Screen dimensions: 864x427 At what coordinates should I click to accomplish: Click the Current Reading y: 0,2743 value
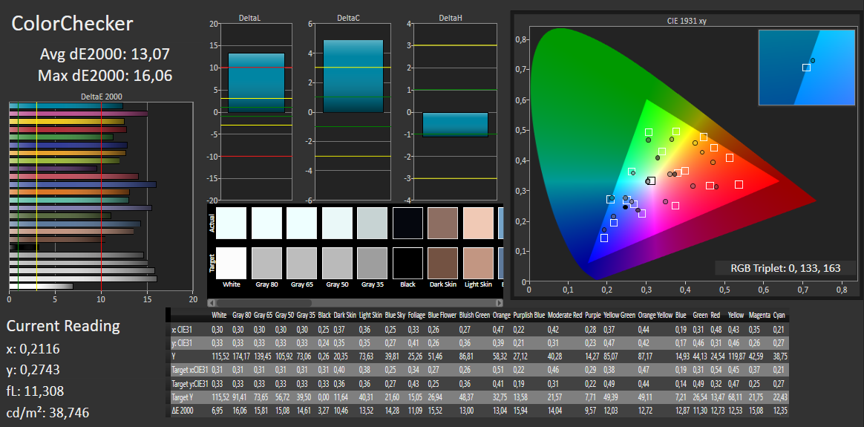pos(33,370)
